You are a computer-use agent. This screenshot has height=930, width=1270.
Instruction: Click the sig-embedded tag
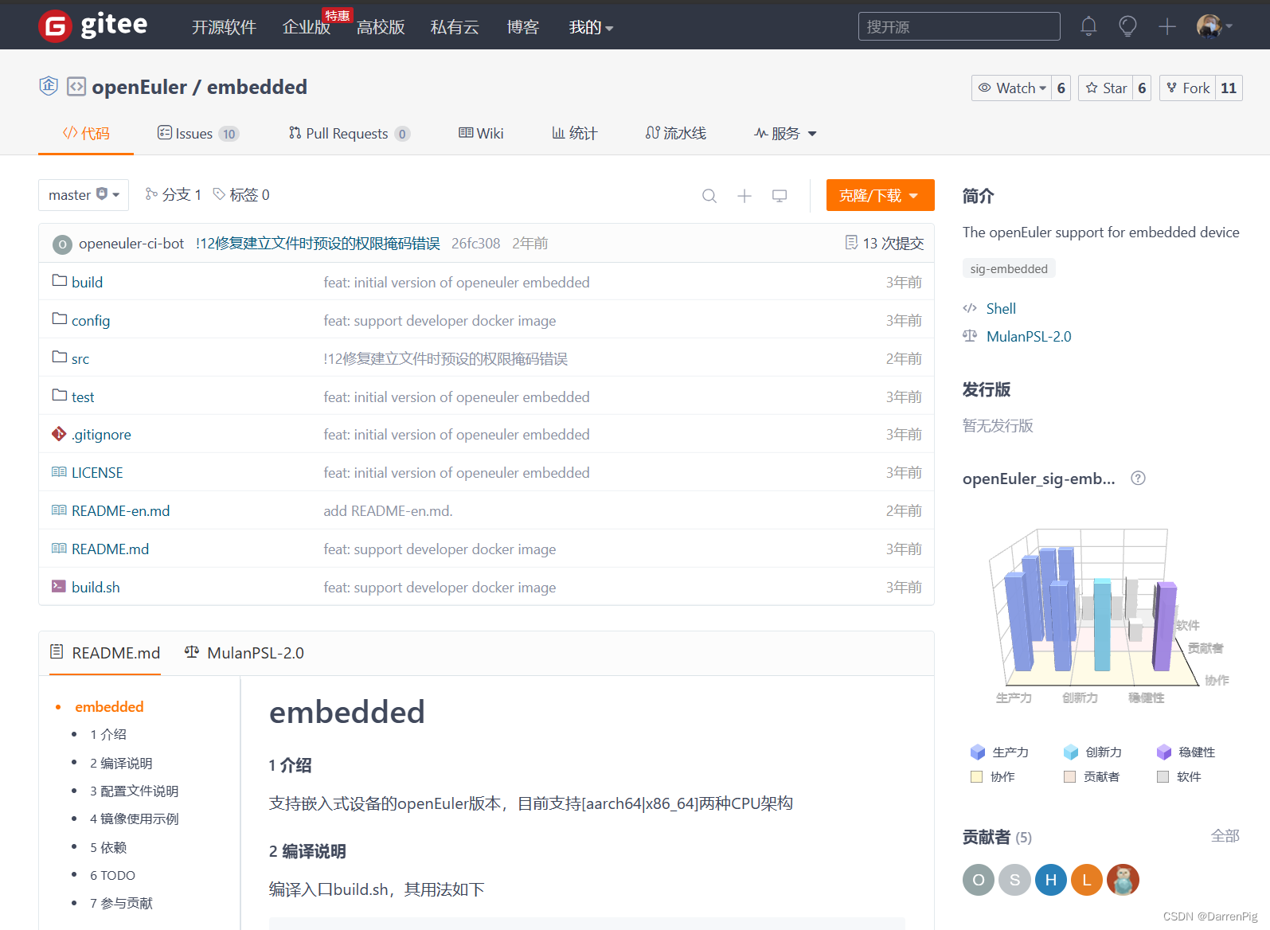[x=1009, y=268]
